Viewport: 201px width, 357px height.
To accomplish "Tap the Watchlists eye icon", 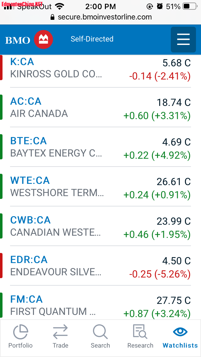I will 180,332.
